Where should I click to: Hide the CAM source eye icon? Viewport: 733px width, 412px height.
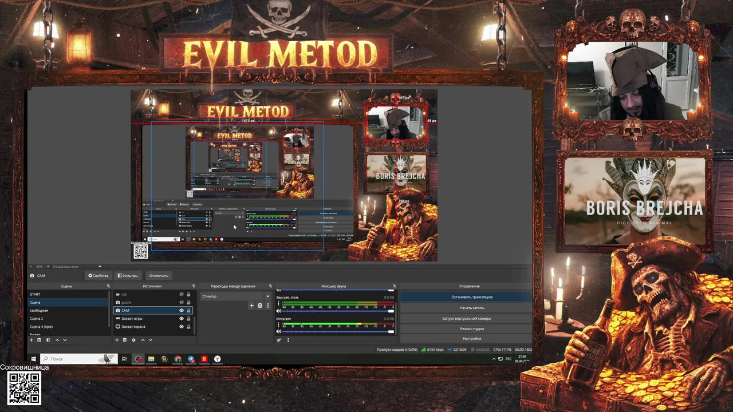coord(182,310)
